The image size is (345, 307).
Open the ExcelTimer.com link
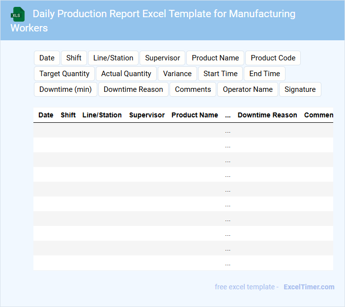309,287
